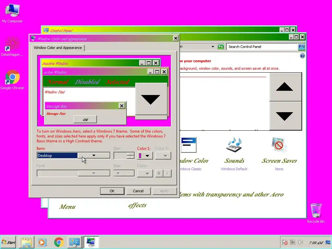Click the Screen Saver link label
The image size is (332, 249).
click(x=279, y=161)
